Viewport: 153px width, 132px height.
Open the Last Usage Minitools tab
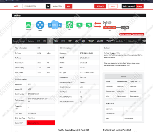pos(100,41)
